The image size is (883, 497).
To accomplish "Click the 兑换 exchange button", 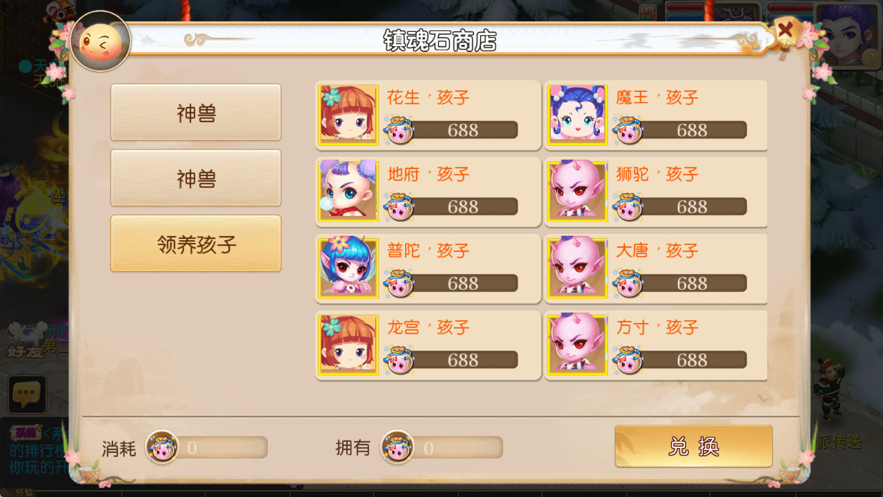I will (x=694, y=446).
